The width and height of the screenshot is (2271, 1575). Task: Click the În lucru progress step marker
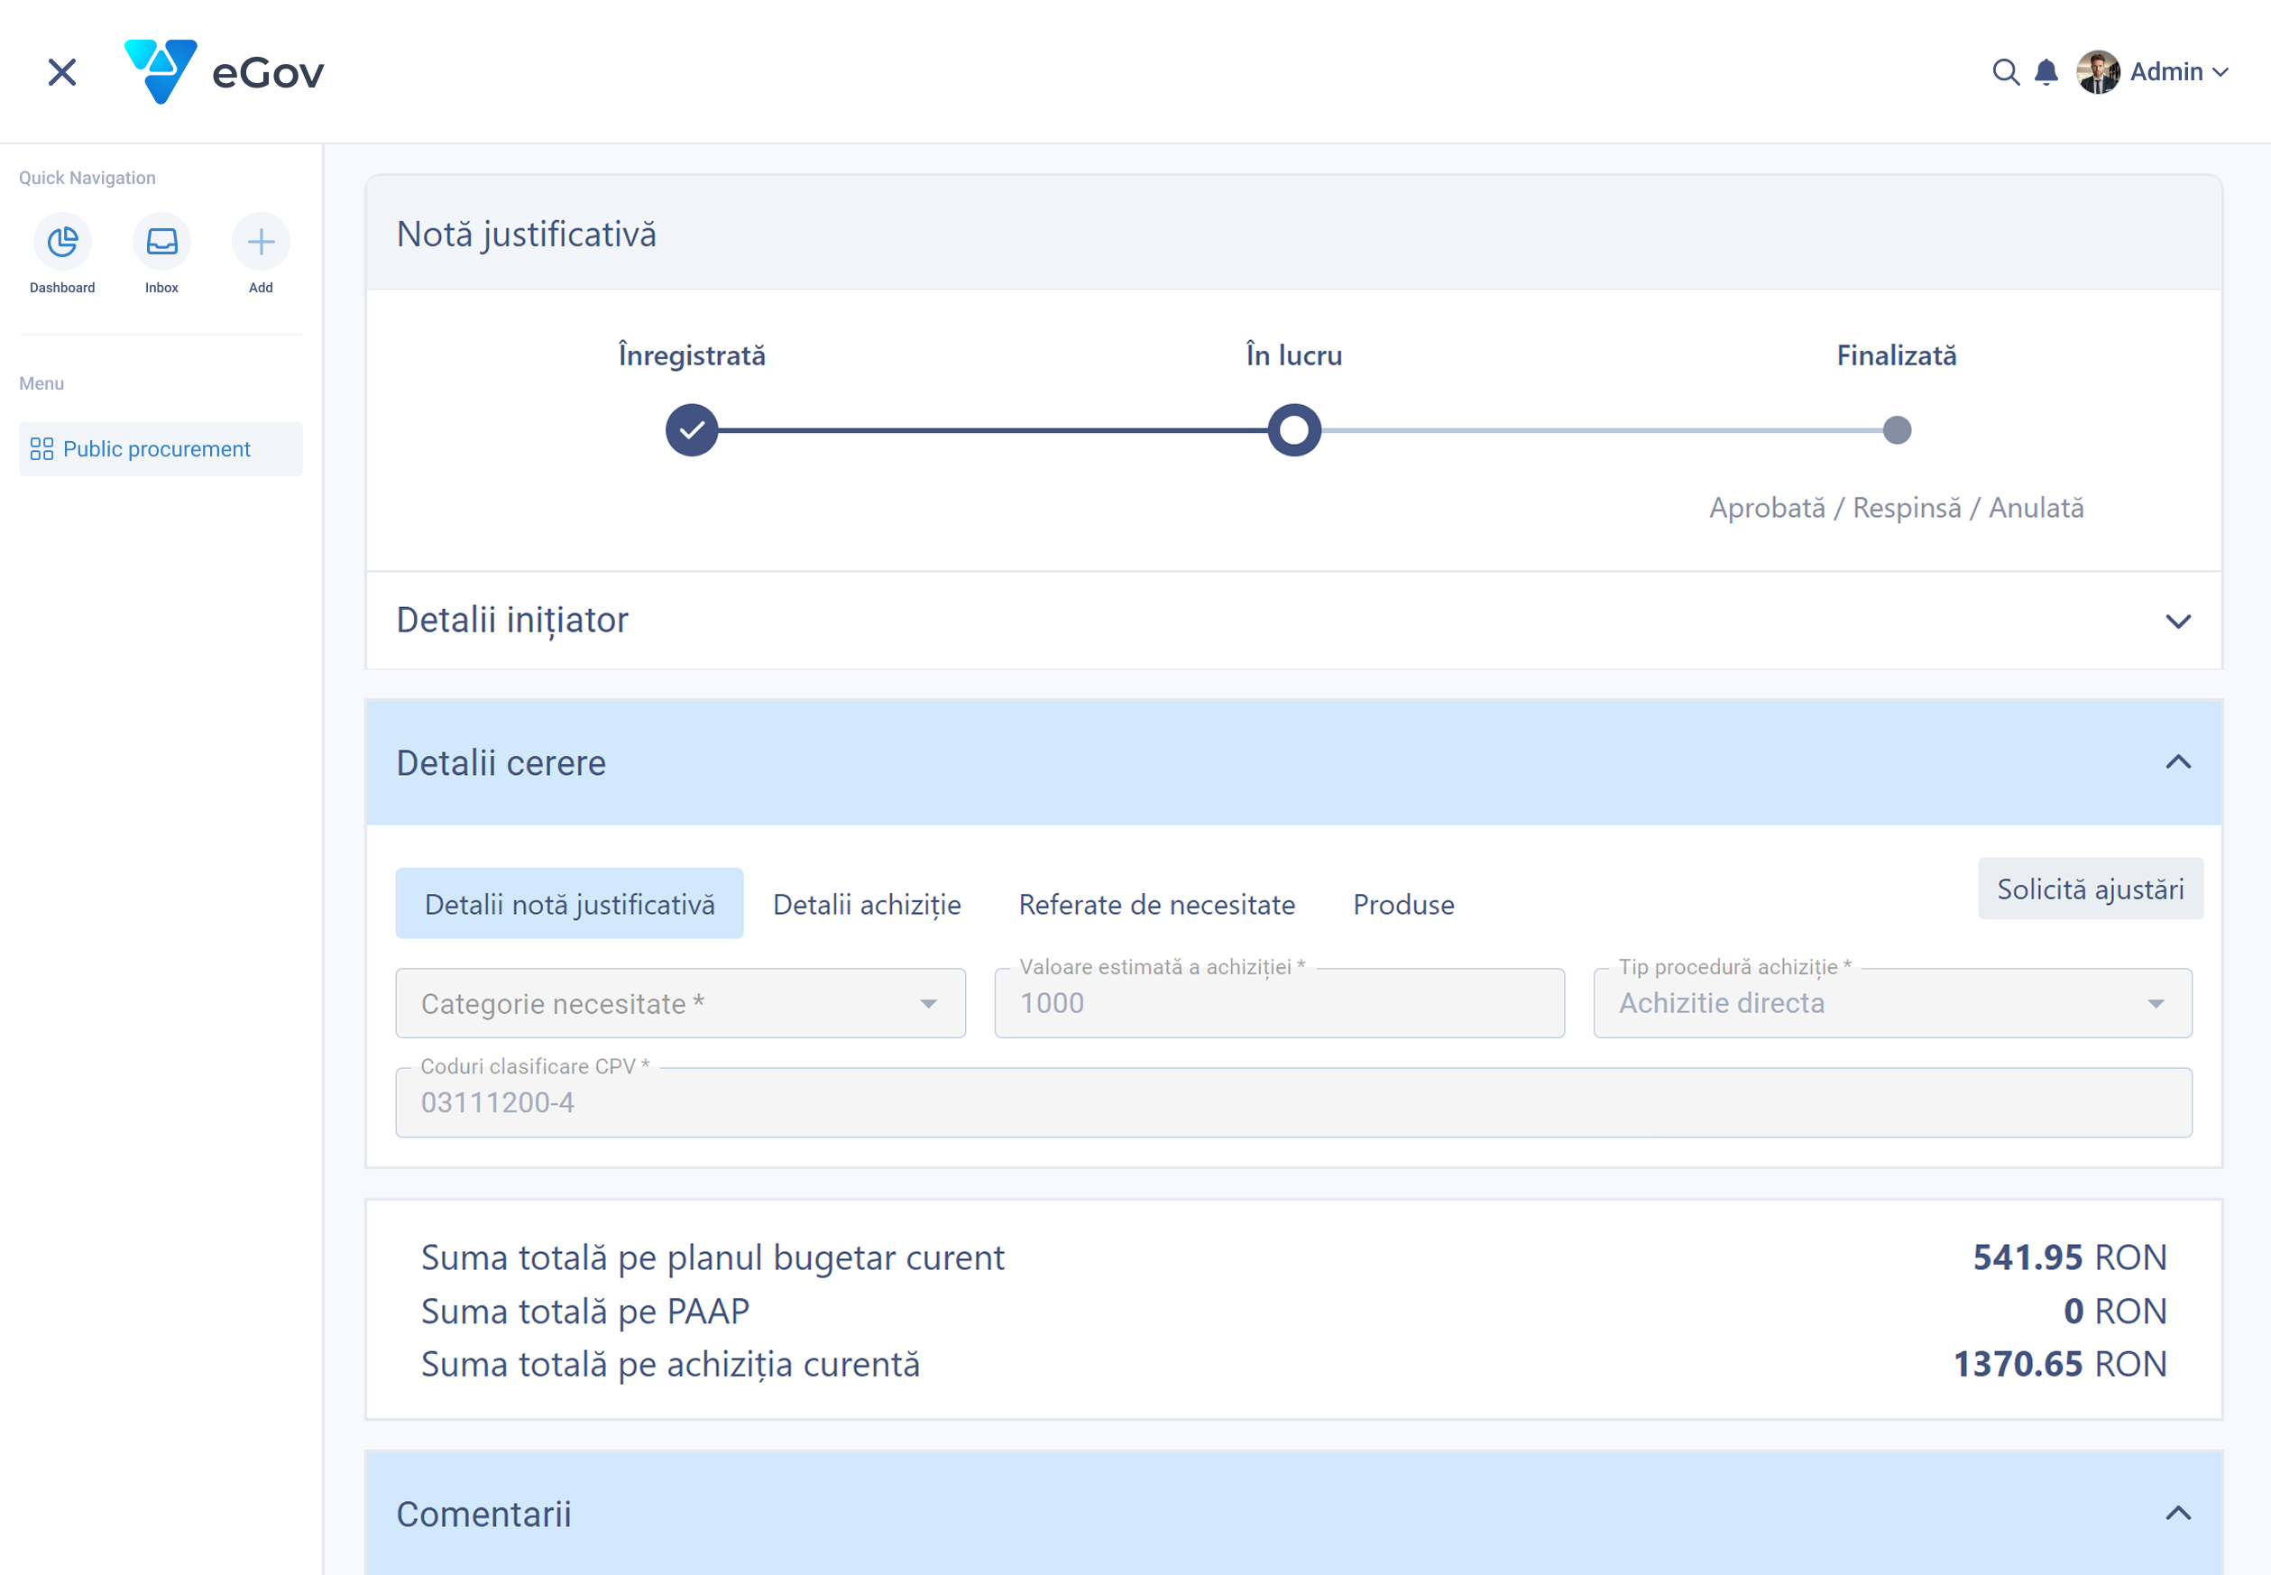(x=1293, y=430)
